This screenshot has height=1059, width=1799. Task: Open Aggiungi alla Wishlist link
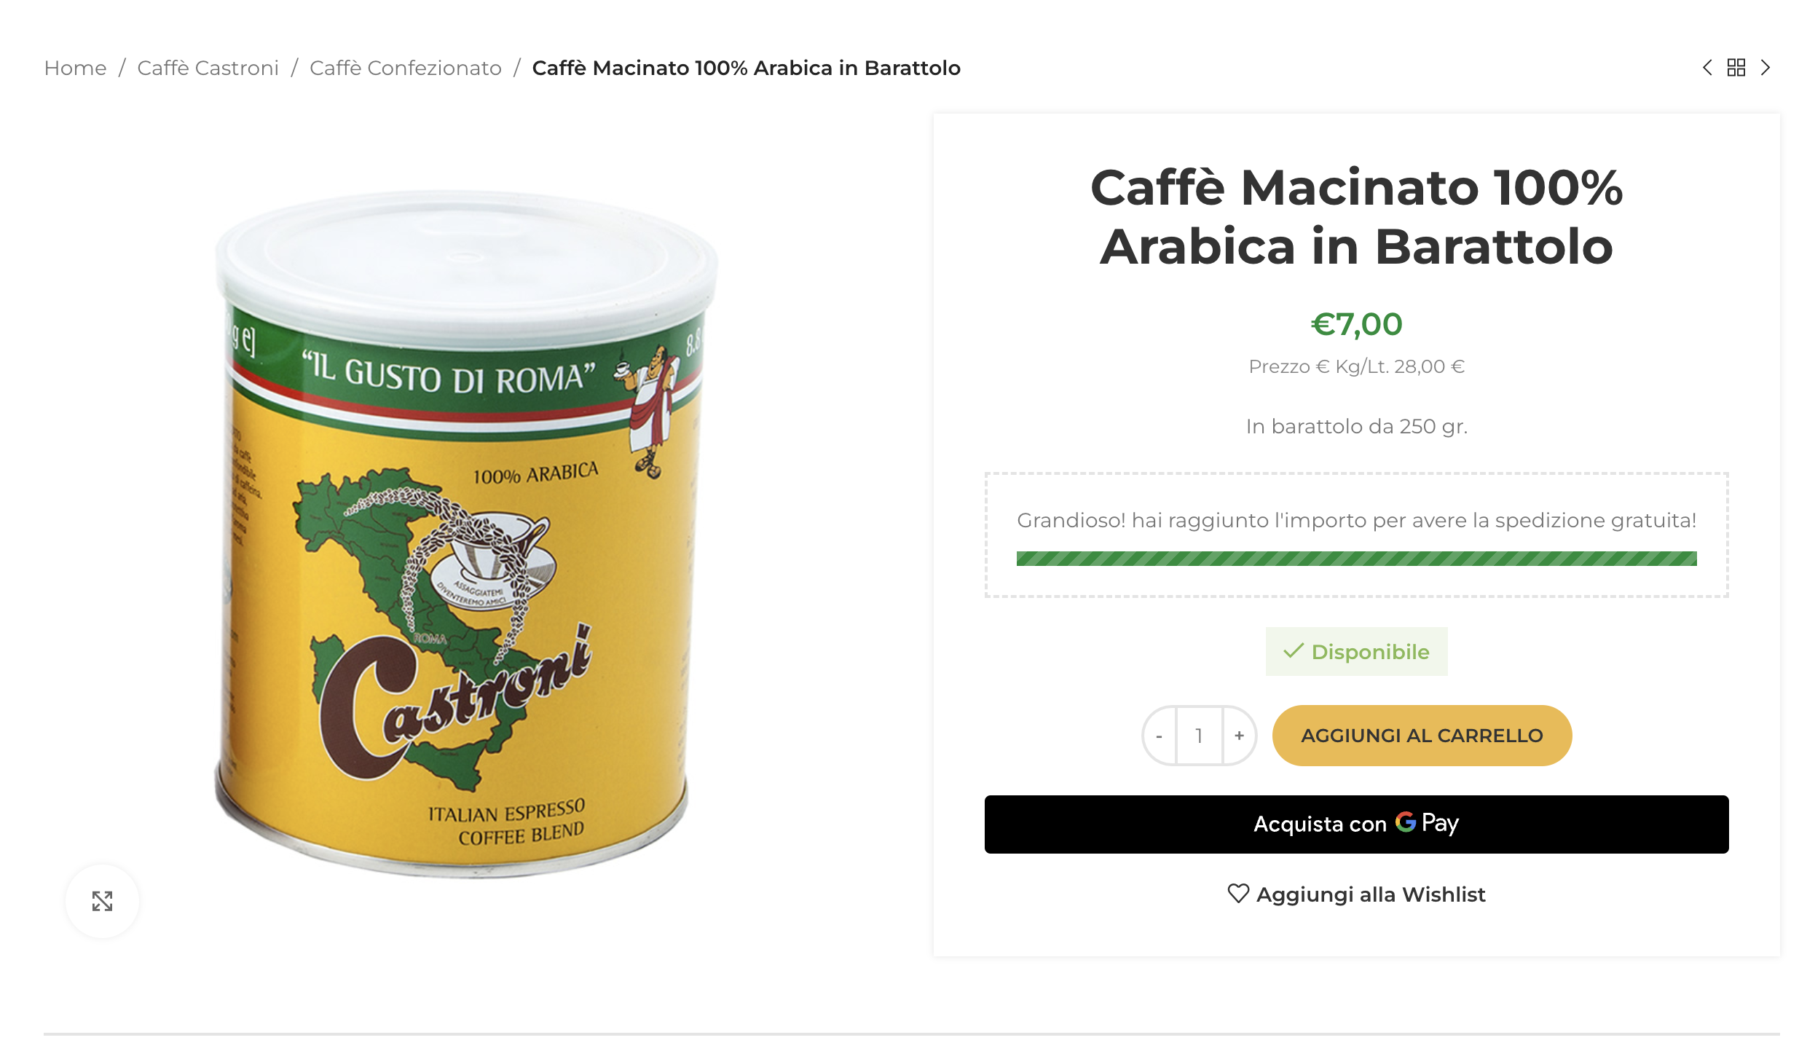[x=1356, y=894]
